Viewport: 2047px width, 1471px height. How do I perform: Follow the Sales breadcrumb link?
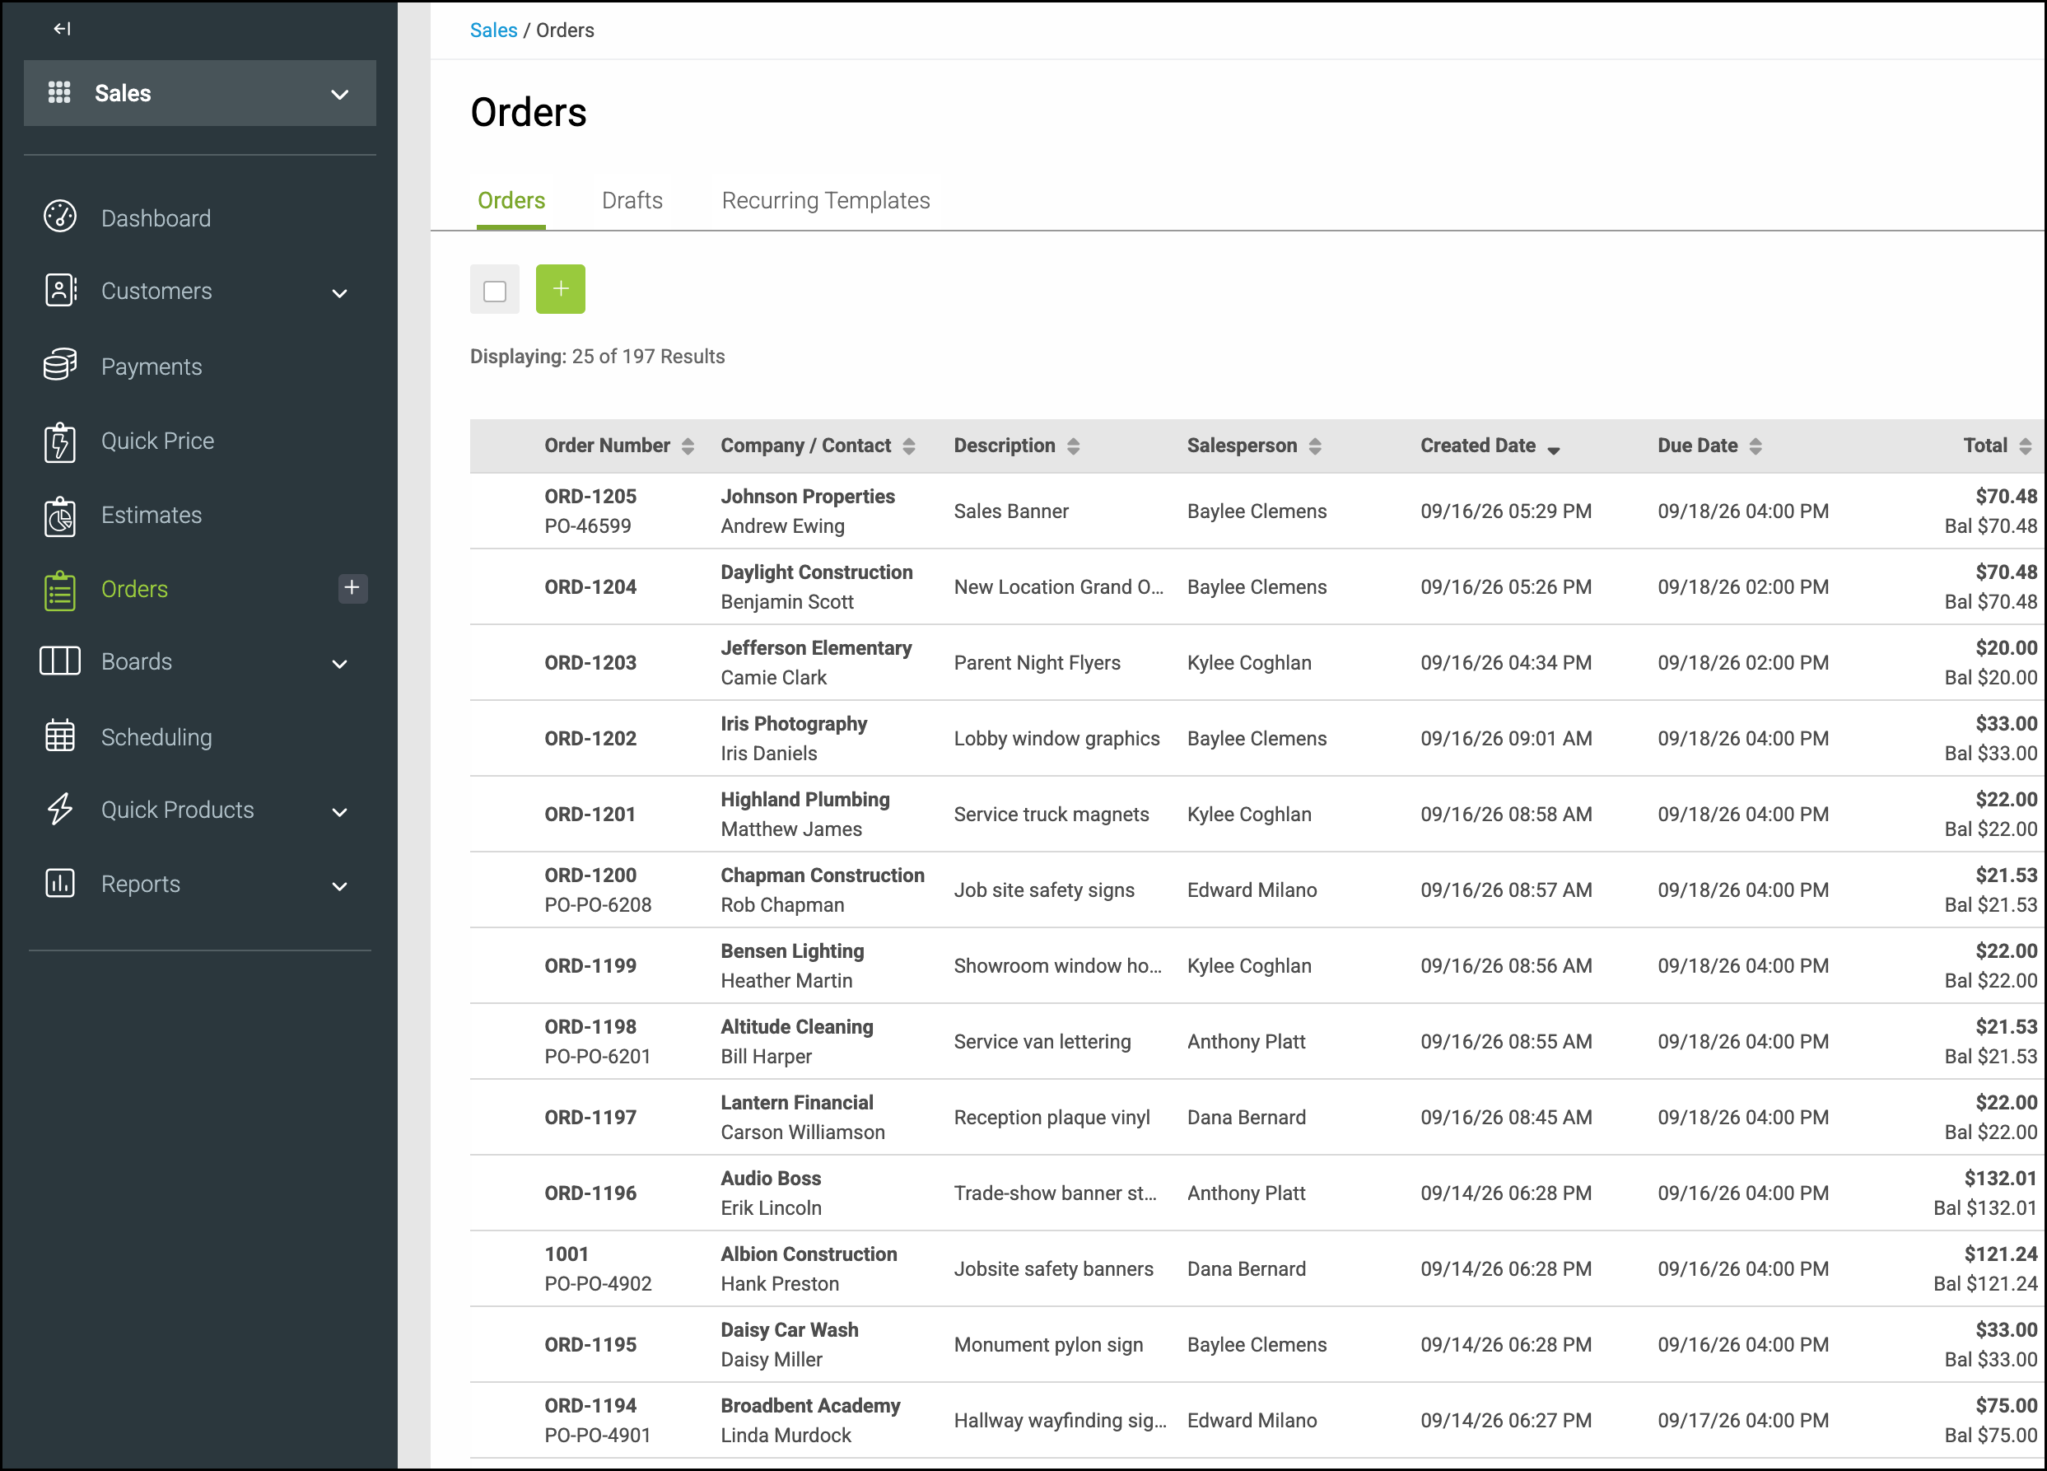click(492, 30)
